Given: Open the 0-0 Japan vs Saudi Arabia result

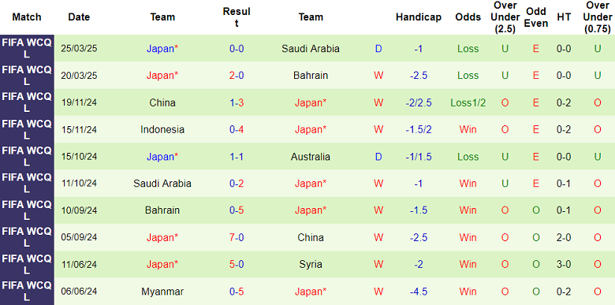Looking at the screenshot, I should coord(237,49).
